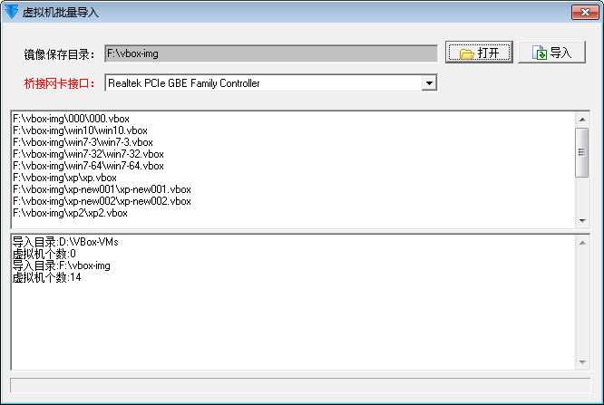Click the progress bar at the bottom

300,385
